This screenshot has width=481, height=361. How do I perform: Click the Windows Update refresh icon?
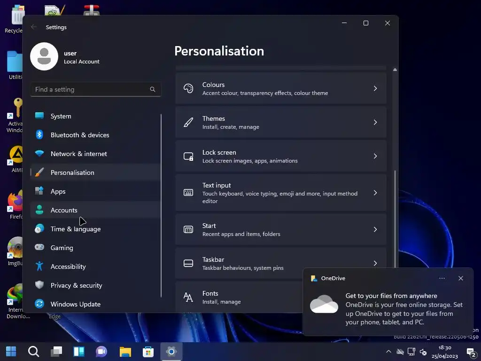pos(39,304)
